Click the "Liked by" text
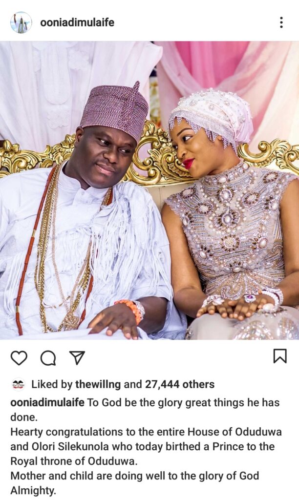The height and width of the screenshot is (500, 299). click(x=52, y=384)
